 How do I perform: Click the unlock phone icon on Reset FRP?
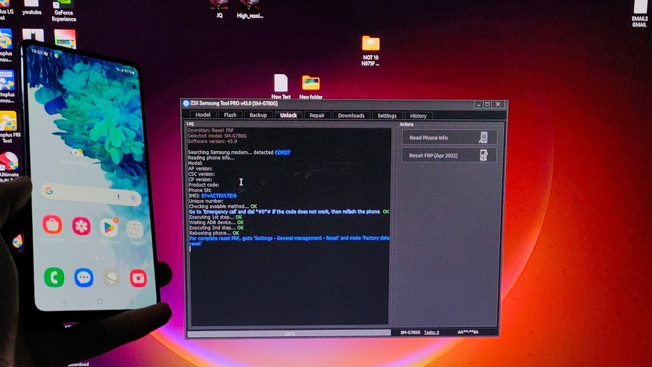[483, 155]
